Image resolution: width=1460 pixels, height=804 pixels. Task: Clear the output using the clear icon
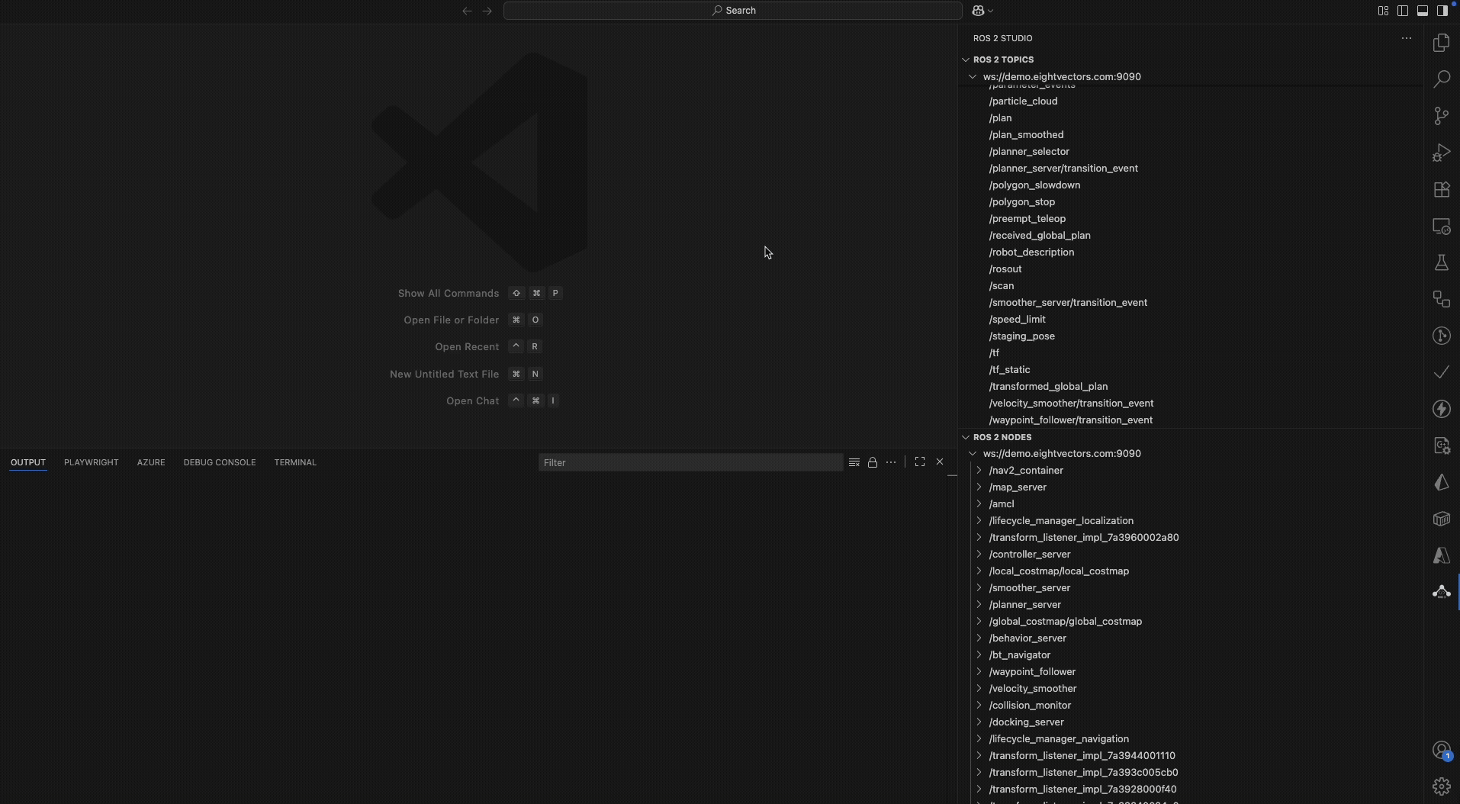[x=854, y=462]
